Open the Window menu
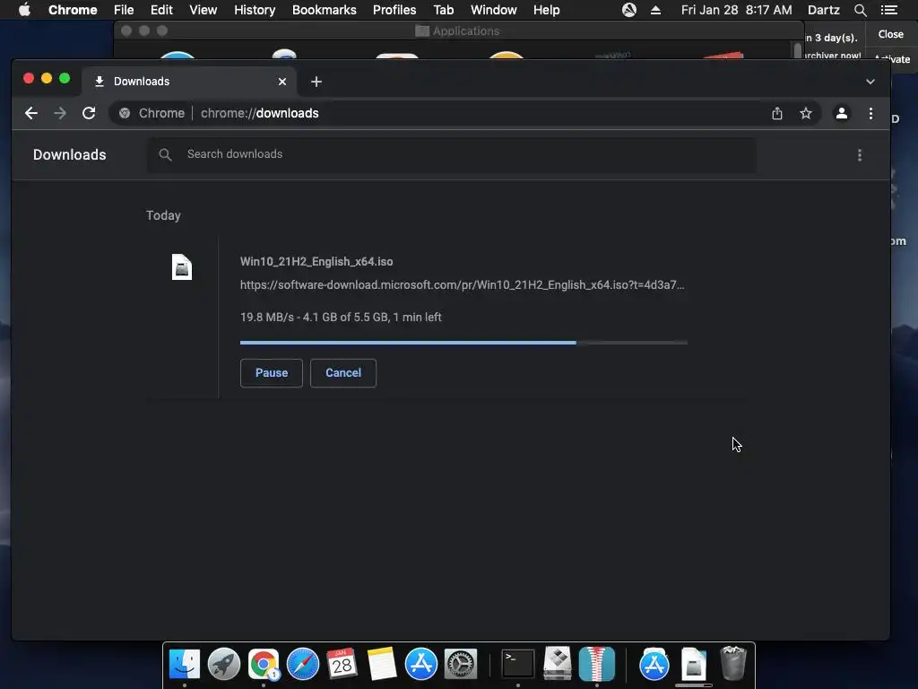 (x=494, y=10)
